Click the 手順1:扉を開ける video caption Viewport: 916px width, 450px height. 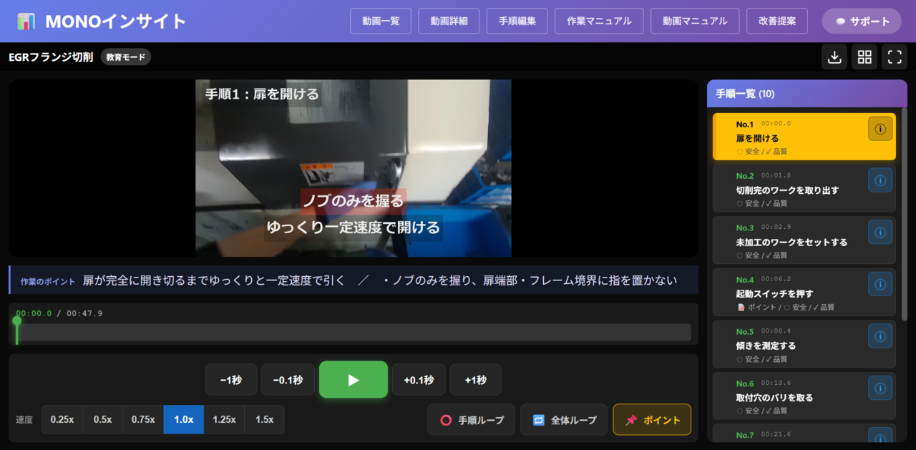tap(262, 94)
